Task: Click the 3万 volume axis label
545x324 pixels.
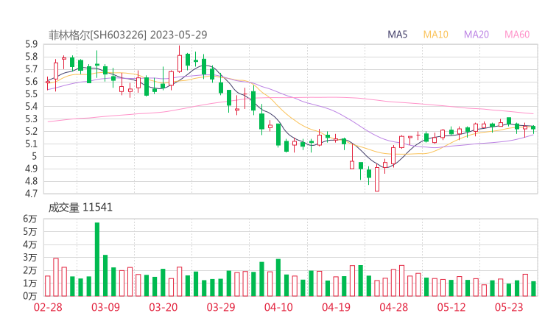Action: (30, 258)
